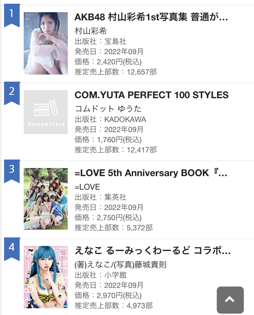Click the rank 1 ribbon badge
This screenshot has height=315, width=254.
(12, 14)
